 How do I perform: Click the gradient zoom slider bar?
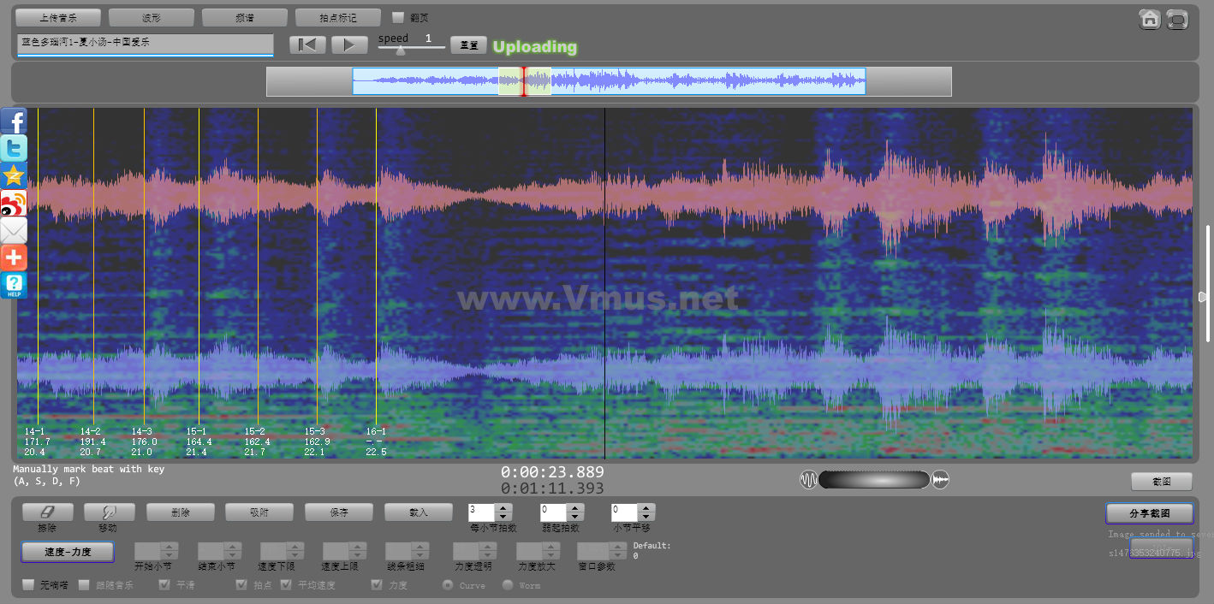click(x=874, y=480)
